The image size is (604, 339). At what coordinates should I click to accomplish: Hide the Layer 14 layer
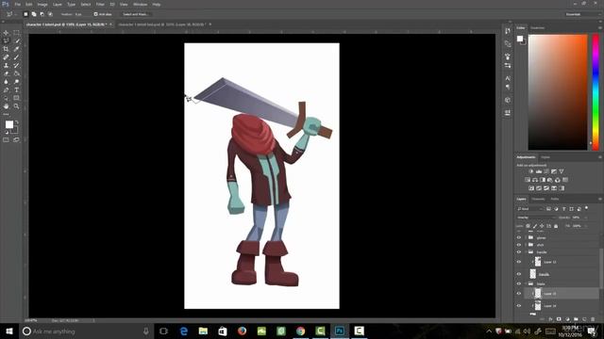tap(519, 306)
